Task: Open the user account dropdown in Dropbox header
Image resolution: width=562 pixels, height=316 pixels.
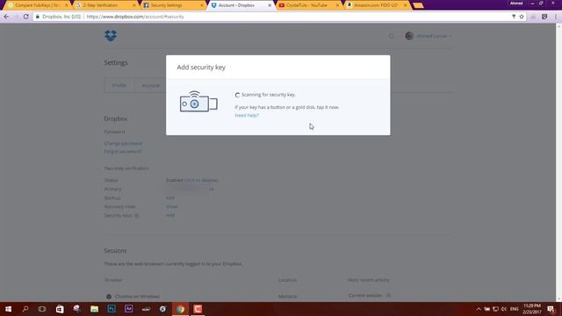Action: pos(428,36)
